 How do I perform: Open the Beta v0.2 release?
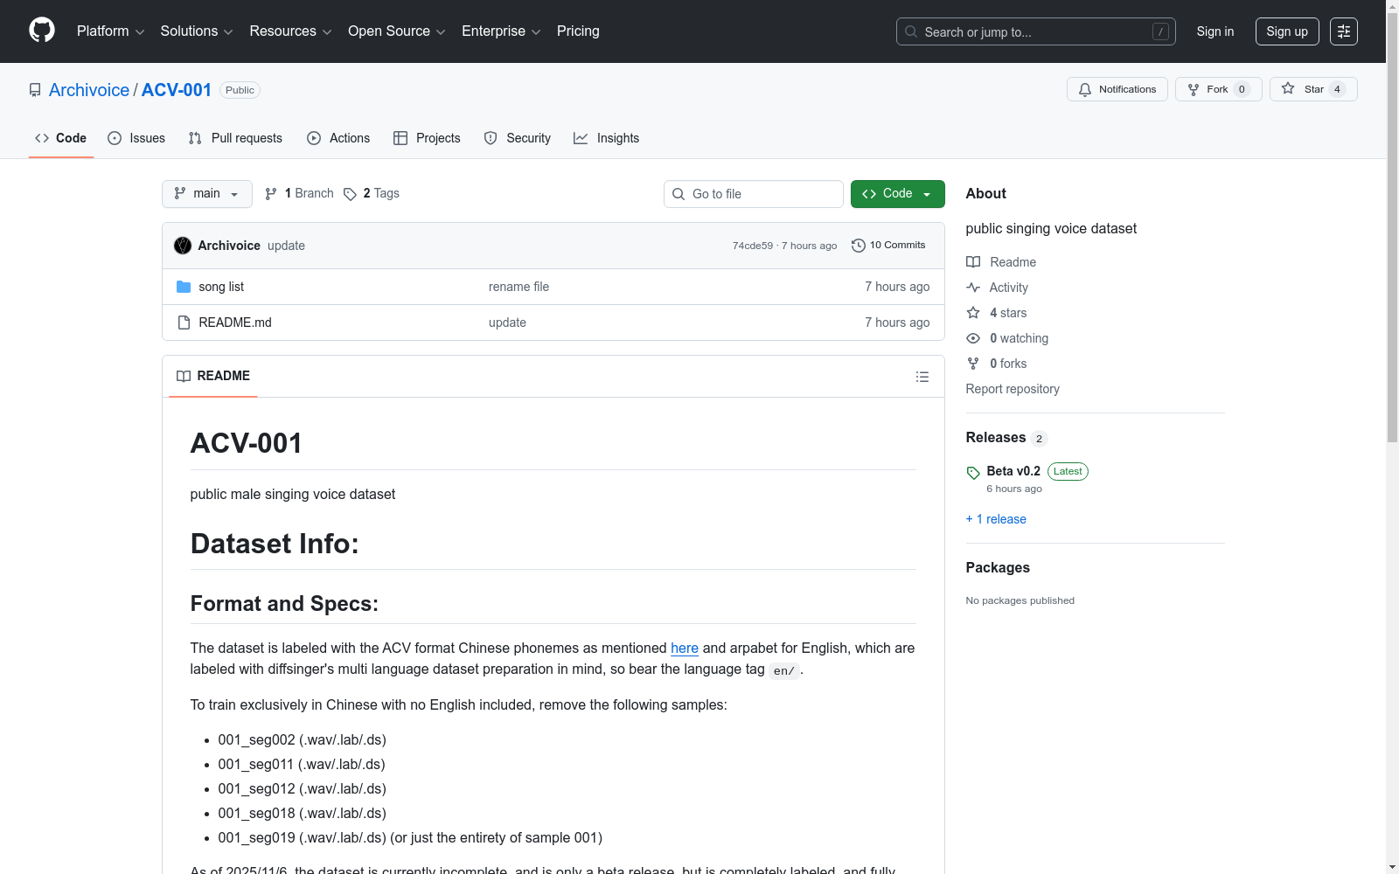pyautogui.click(x=1013, y=471)
